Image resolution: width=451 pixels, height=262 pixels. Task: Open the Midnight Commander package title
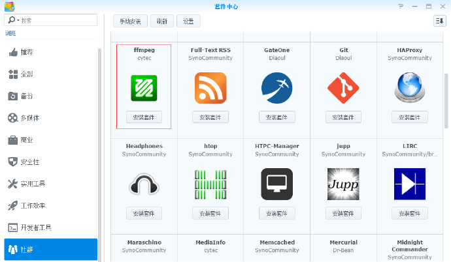[410, 246]
